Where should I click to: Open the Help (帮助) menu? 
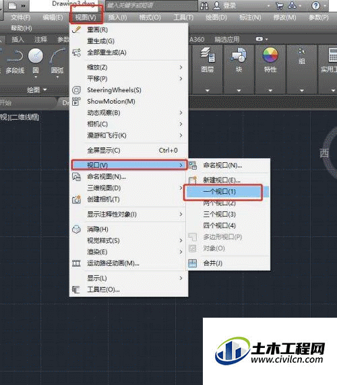click(x=22, y=28)
